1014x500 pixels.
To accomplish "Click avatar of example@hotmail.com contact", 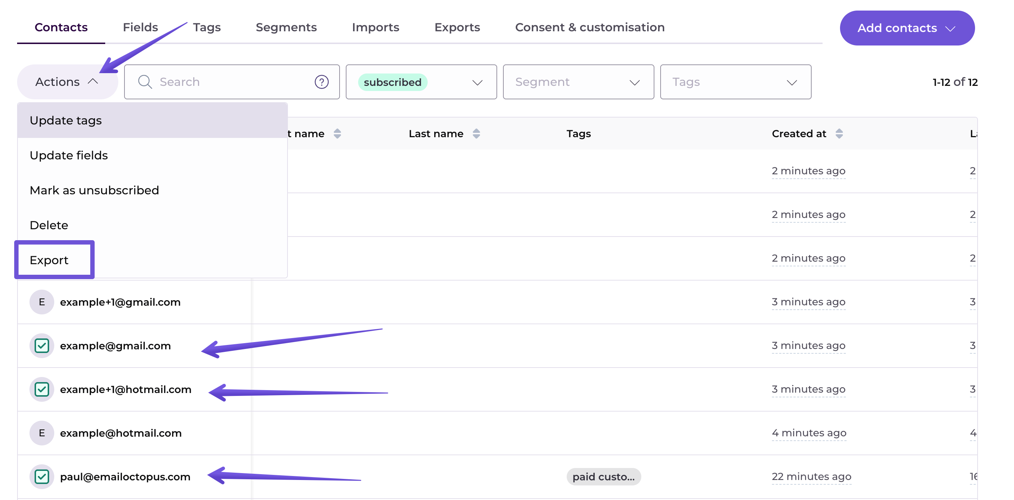I will pyautogui.click(x=42, y=433).
